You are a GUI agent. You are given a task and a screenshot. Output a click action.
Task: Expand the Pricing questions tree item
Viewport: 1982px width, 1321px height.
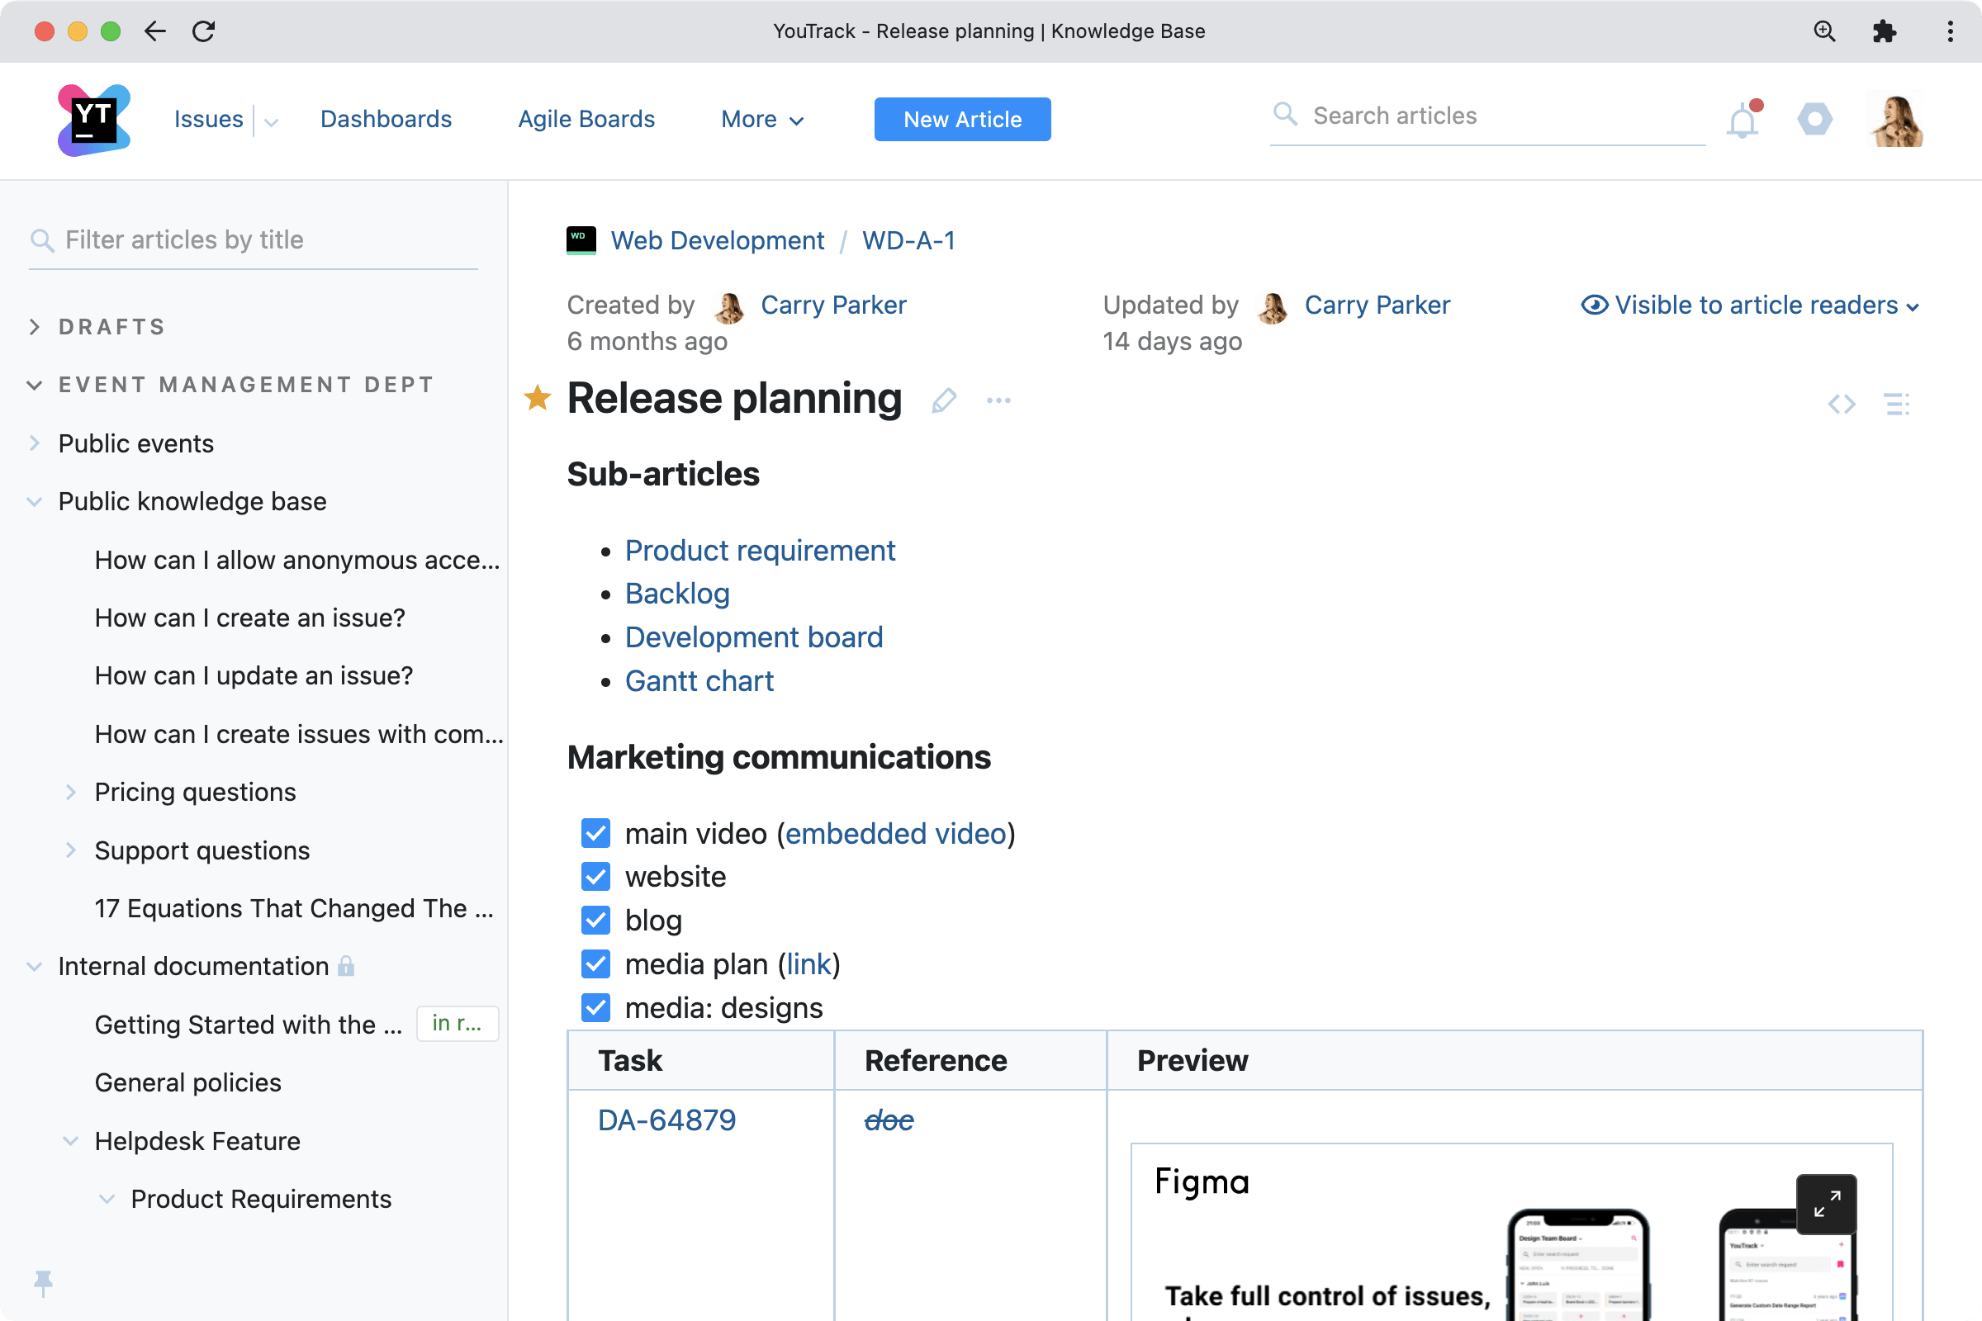tap(71, 792)
